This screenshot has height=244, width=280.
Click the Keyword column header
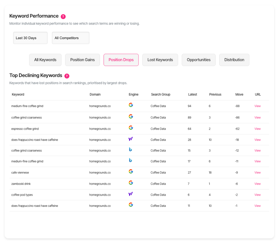(x=18, y=94)
